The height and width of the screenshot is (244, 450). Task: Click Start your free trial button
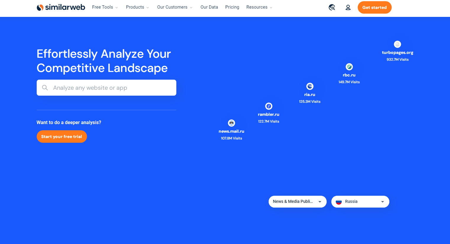62,137
